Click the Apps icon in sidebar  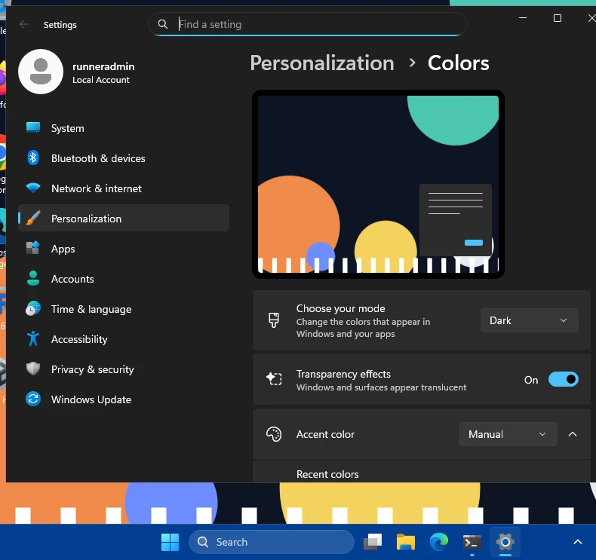[x=33, y=248]
